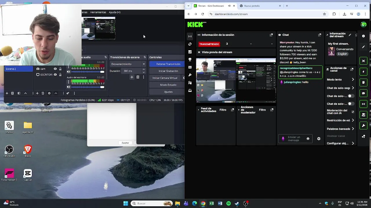Bookmark this page with the star icon

tap(324, 14)
